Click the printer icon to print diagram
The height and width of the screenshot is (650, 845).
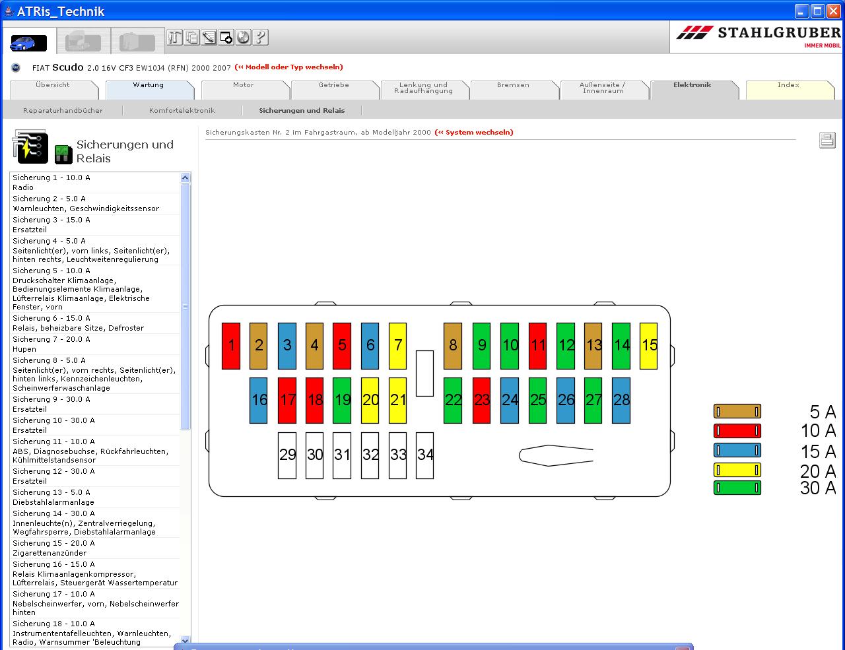tap(827, 140)
